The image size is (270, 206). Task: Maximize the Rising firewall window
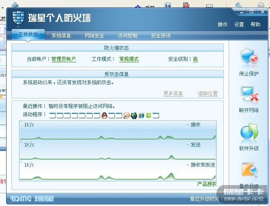tap(252, 12)
